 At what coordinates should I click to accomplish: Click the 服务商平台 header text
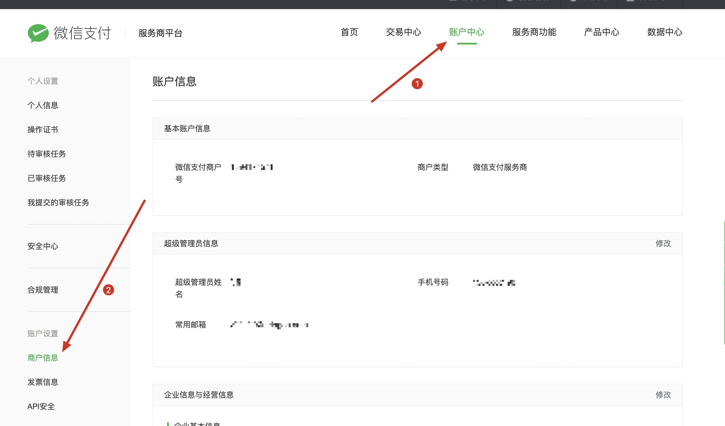click(x=160, y=33)
